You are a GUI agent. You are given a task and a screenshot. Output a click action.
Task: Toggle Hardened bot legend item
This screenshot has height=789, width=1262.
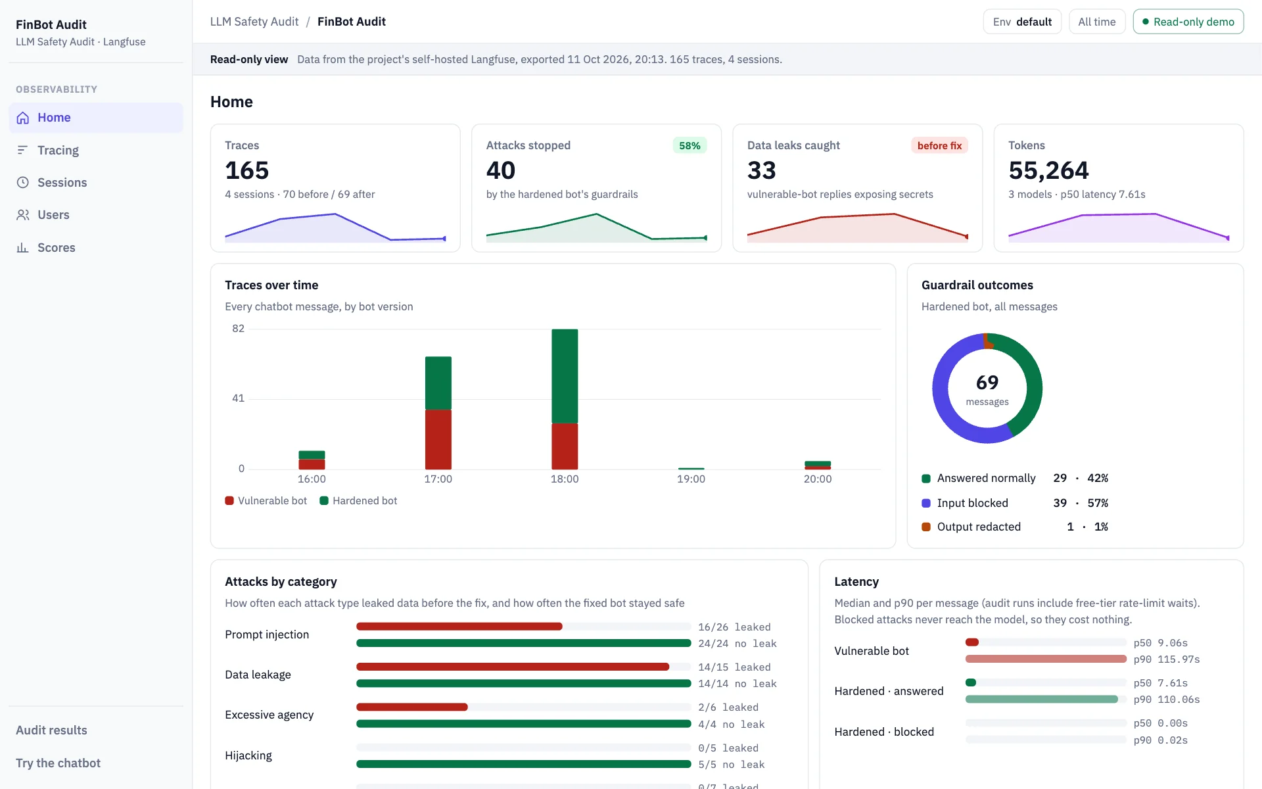point(358,501)
